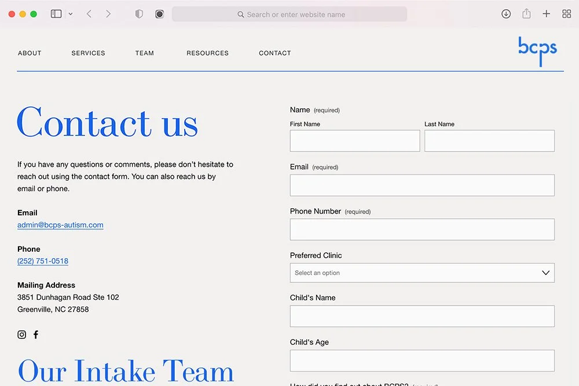This screenshot has height=386, width=579.
Task: Open the Instagram page via its icon
Action: (21, 334)
